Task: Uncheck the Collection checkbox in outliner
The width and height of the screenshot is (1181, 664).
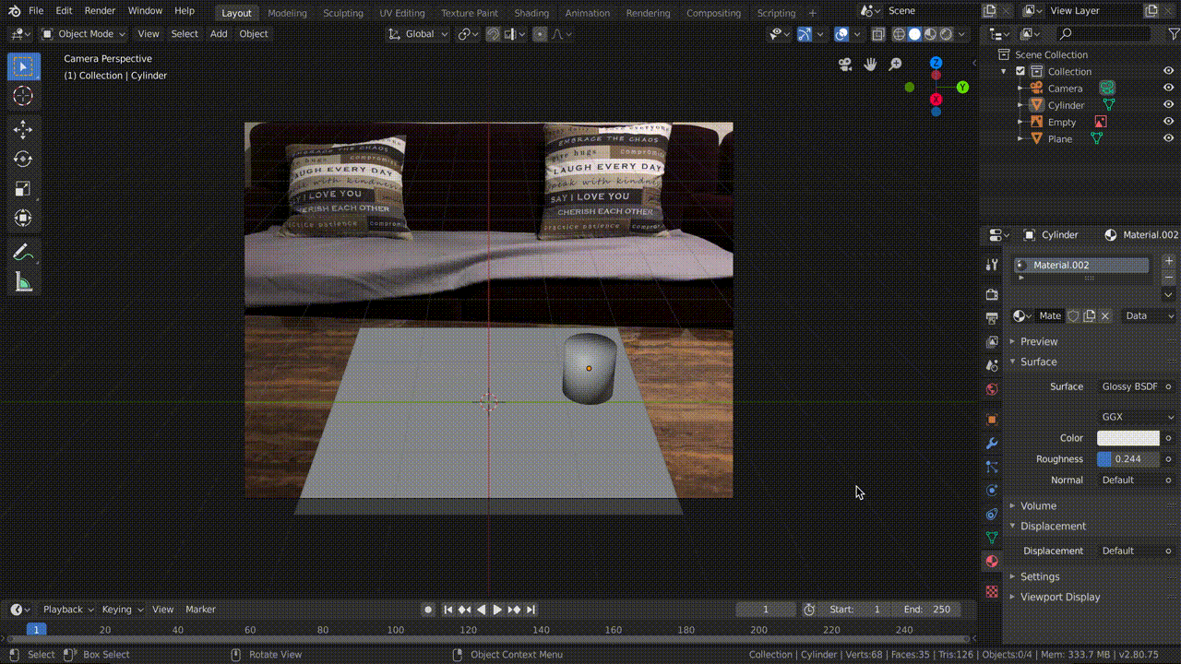Action: pyautogui.click(x=1020, y=71)
